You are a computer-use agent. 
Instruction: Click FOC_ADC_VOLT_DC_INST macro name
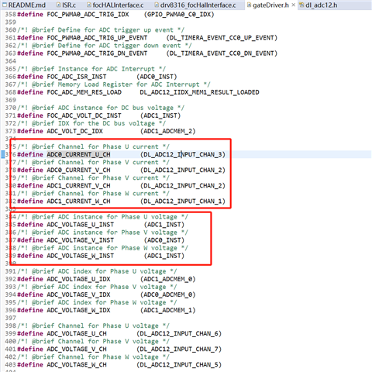tap(84, 115)
